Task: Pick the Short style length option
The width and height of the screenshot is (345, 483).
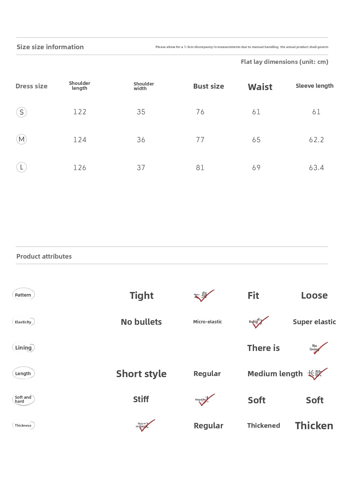Action: 141,374
